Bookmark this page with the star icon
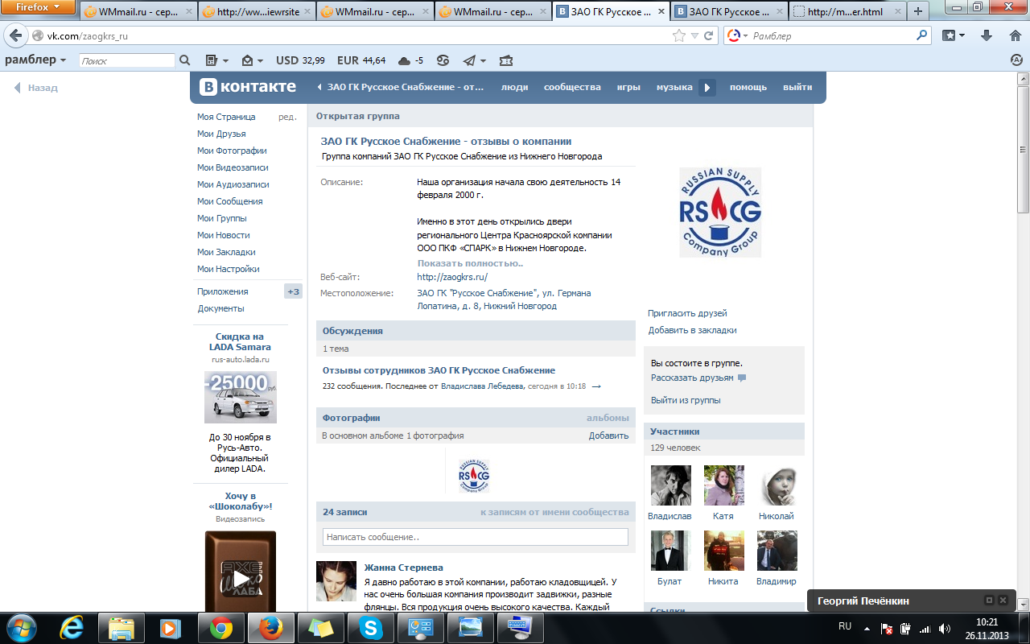The width and height of the screenshot is (1030, 644). coord(680,35)
